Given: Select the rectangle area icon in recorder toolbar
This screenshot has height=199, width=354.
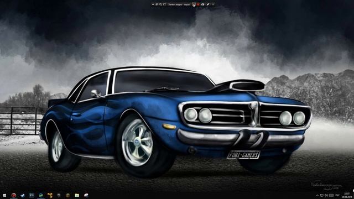Looking at the screenshot, I should click(165, 4).
